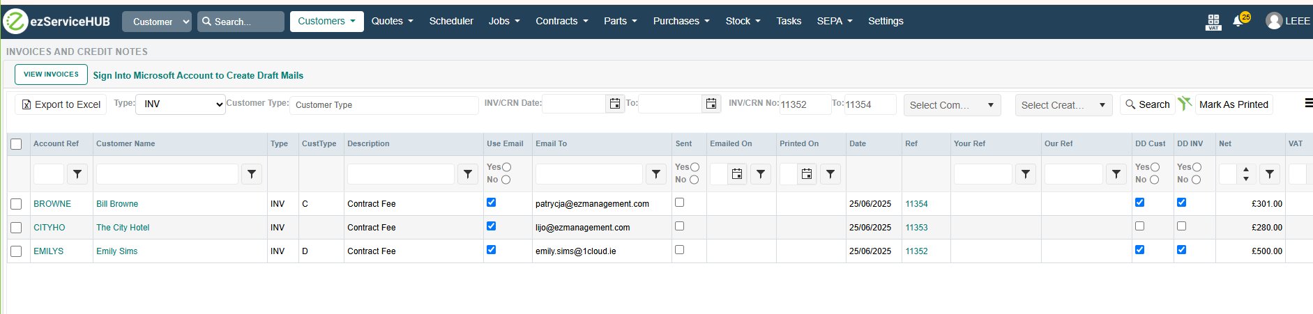The image size is (1313, 314).
Task: Uncheck Use Email for Emily Sims
Action: click(x=491, y=250)
